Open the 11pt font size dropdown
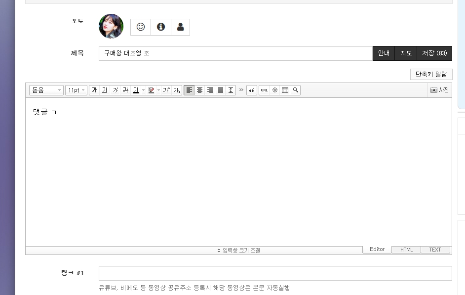Viewport: 465px width, 295px height. click(x=76, y=90)
